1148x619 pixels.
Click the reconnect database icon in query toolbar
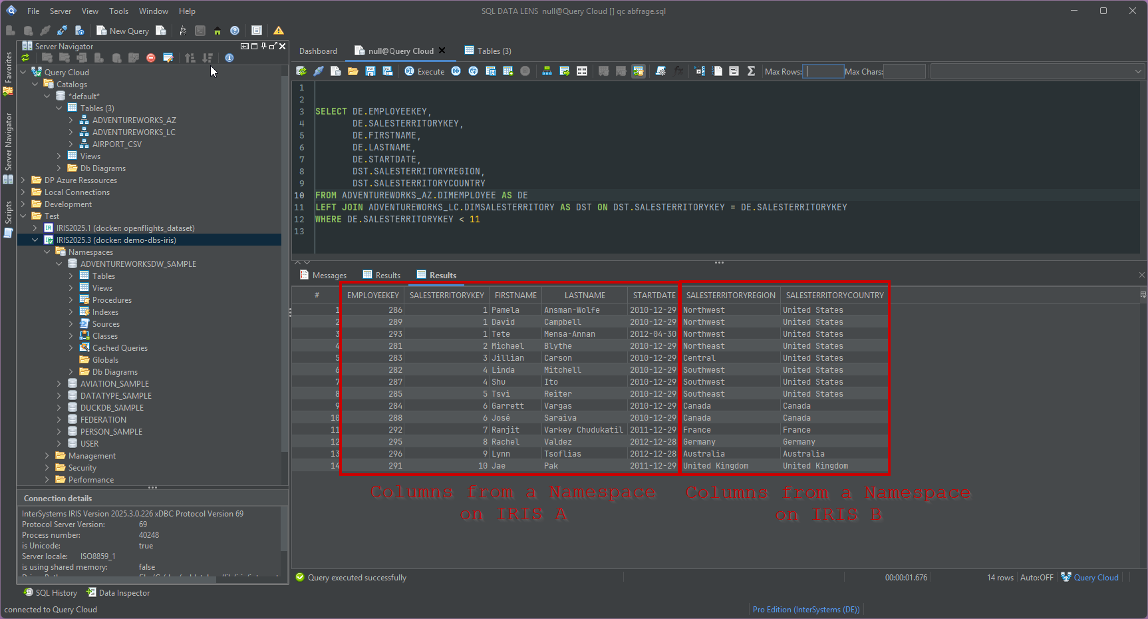point(301,71)
